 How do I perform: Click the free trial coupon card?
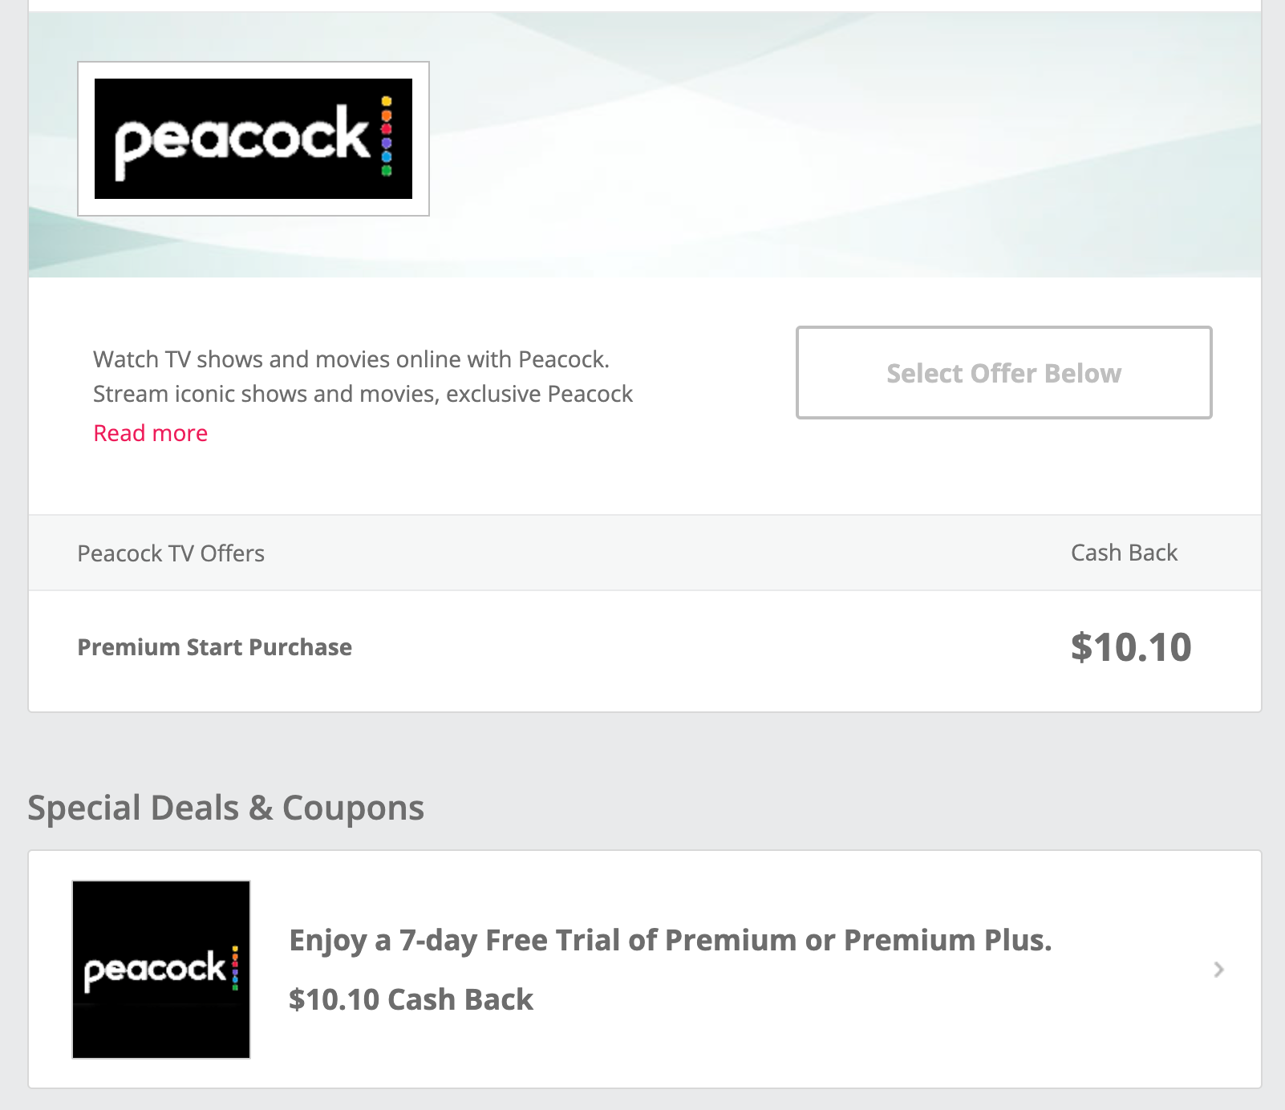[642, 970]
